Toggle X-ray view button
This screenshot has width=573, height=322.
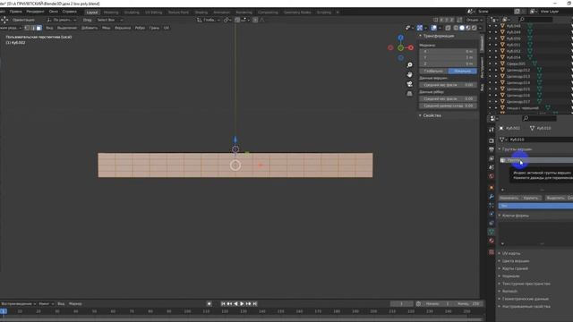pos(448,28)
